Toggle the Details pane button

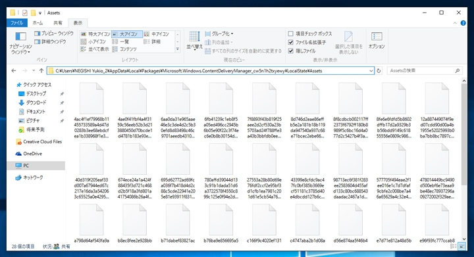tap(50, 41)
